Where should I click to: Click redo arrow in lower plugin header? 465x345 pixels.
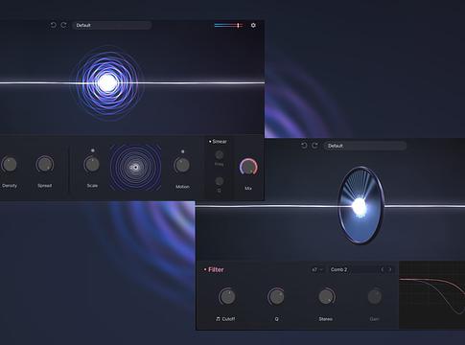pyautogui.click(x=314, y=146)
